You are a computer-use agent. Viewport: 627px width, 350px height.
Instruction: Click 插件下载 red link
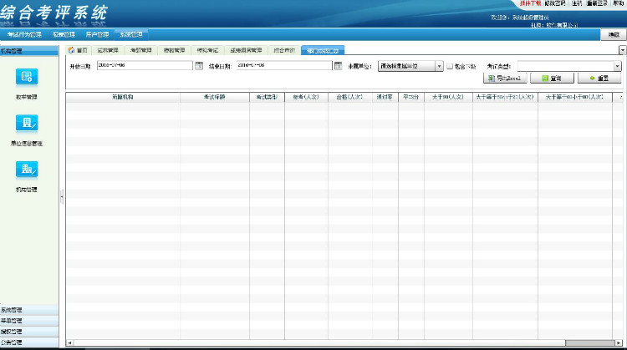click(530, 3)
